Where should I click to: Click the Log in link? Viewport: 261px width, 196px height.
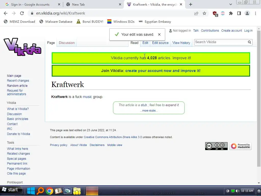pos(248,31)
